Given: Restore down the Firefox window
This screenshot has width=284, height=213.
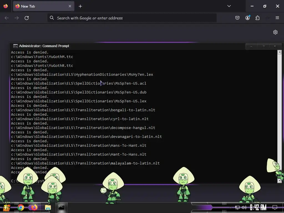Looking at the screenshot, I should [265, 6].
